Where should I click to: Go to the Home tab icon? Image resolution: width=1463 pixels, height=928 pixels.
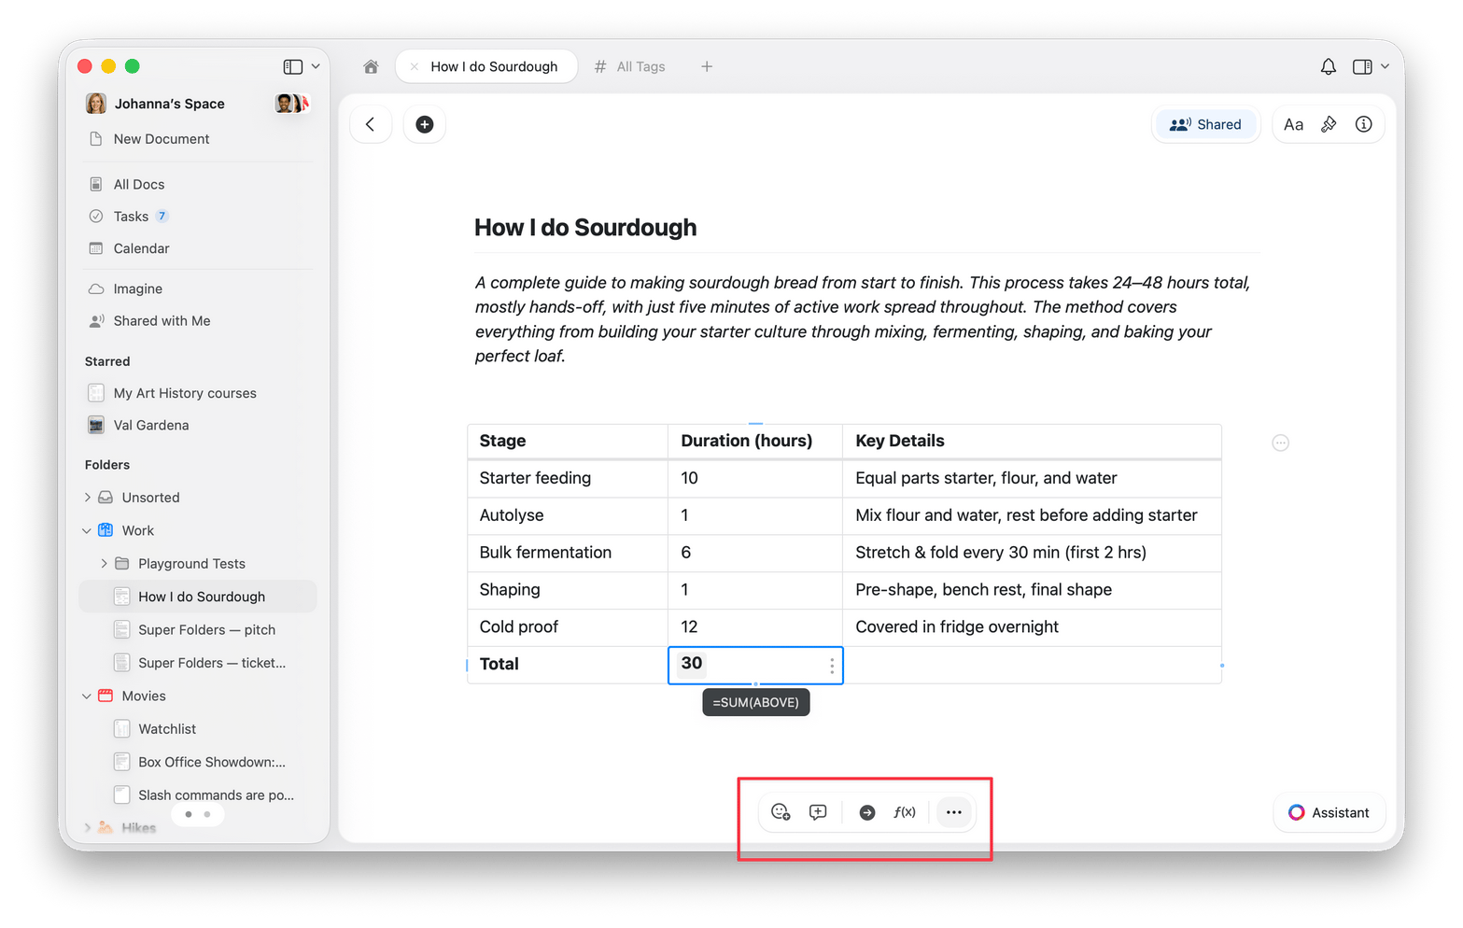point(371,66)
